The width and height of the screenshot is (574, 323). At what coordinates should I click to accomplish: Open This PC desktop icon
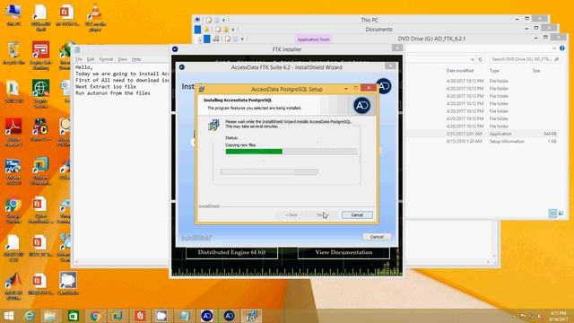[x=13, y=15]
